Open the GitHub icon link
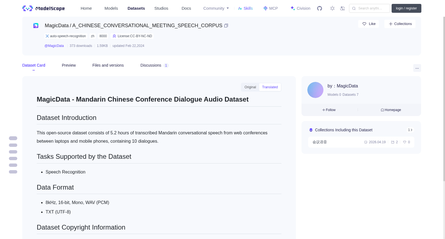 click(320, 8)
